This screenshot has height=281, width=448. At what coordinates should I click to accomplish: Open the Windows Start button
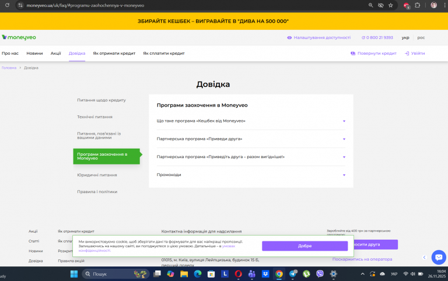click(74, 274)
